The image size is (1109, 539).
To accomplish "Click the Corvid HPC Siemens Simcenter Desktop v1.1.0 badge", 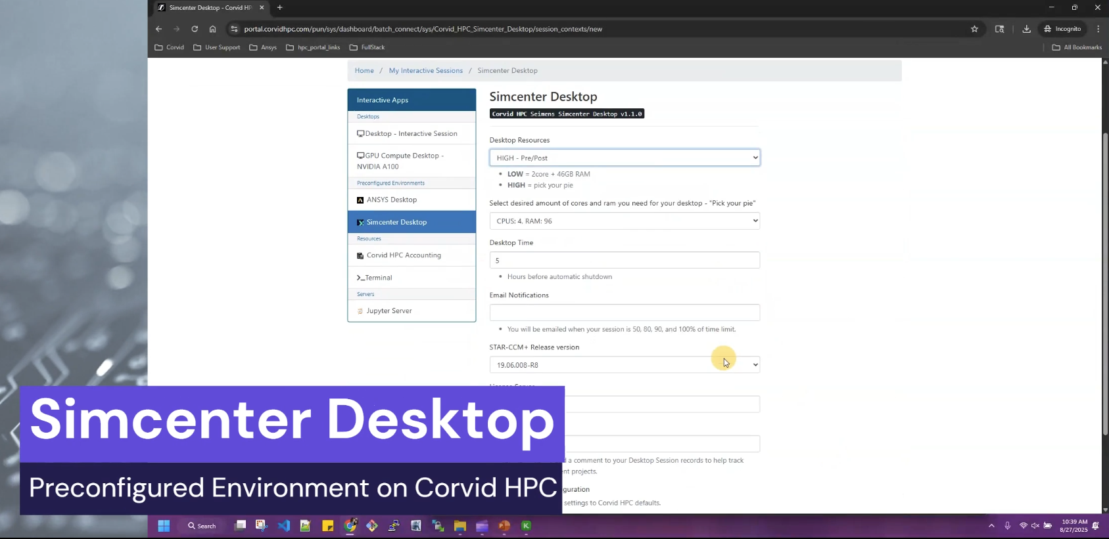I will point(567,114).
